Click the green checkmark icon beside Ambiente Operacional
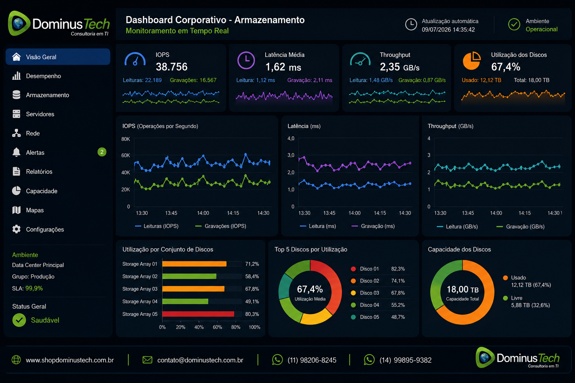Image resolution: width=575 pixels, height=383 pixels. coord(514,24)
